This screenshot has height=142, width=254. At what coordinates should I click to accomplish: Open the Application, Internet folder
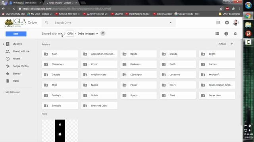coord(99,54)
